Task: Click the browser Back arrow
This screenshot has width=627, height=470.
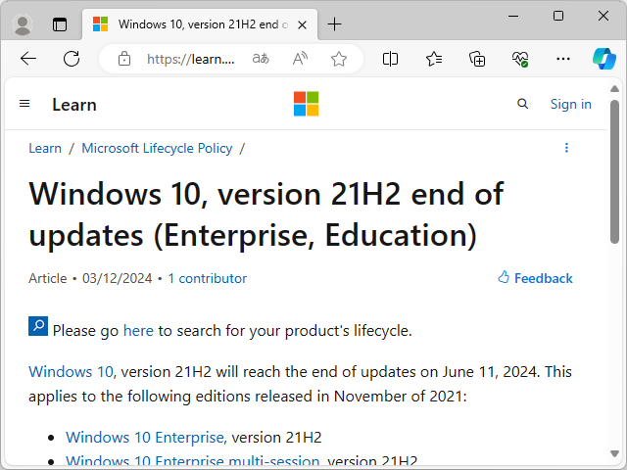Action: (28, 59)
